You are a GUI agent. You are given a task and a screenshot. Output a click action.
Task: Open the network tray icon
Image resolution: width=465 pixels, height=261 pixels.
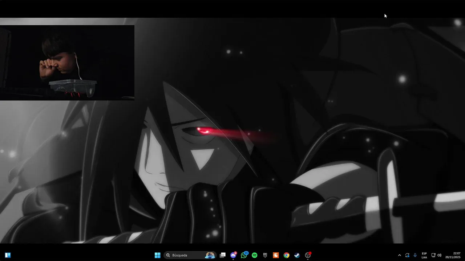(433, 255)
